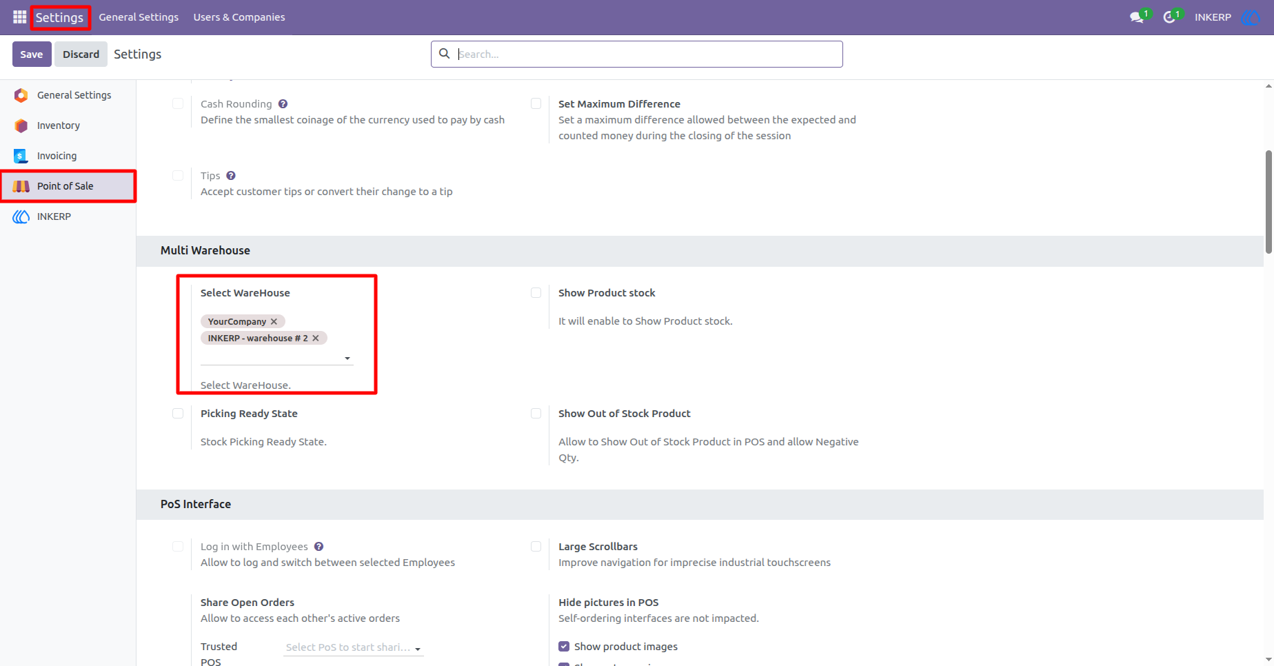The height and width of the screenshot is (666, 1274).
Task: Open the Trusted POS selection dropdown
Action: click(x=353, y=647)
